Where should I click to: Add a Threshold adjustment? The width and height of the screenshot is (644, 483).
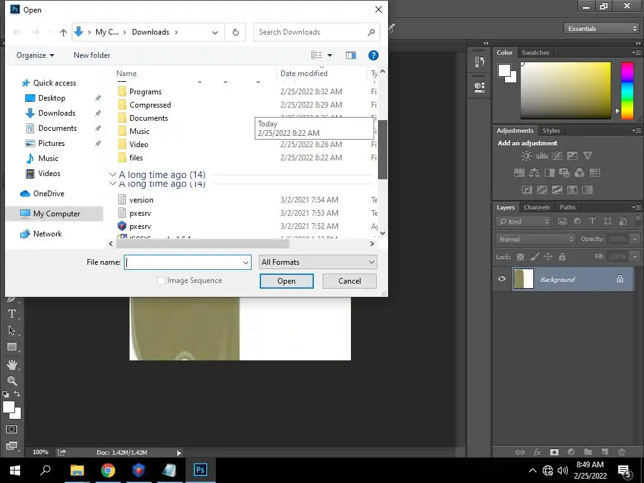tap(557, 190)
